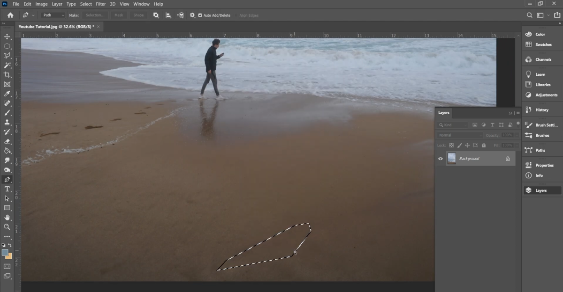Select the Horizontal Type tool

tap(7, 189)
